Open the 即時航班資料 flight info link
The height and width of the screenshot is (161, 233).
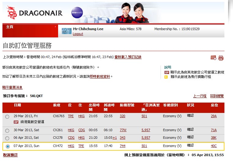[x=100, y=76]
